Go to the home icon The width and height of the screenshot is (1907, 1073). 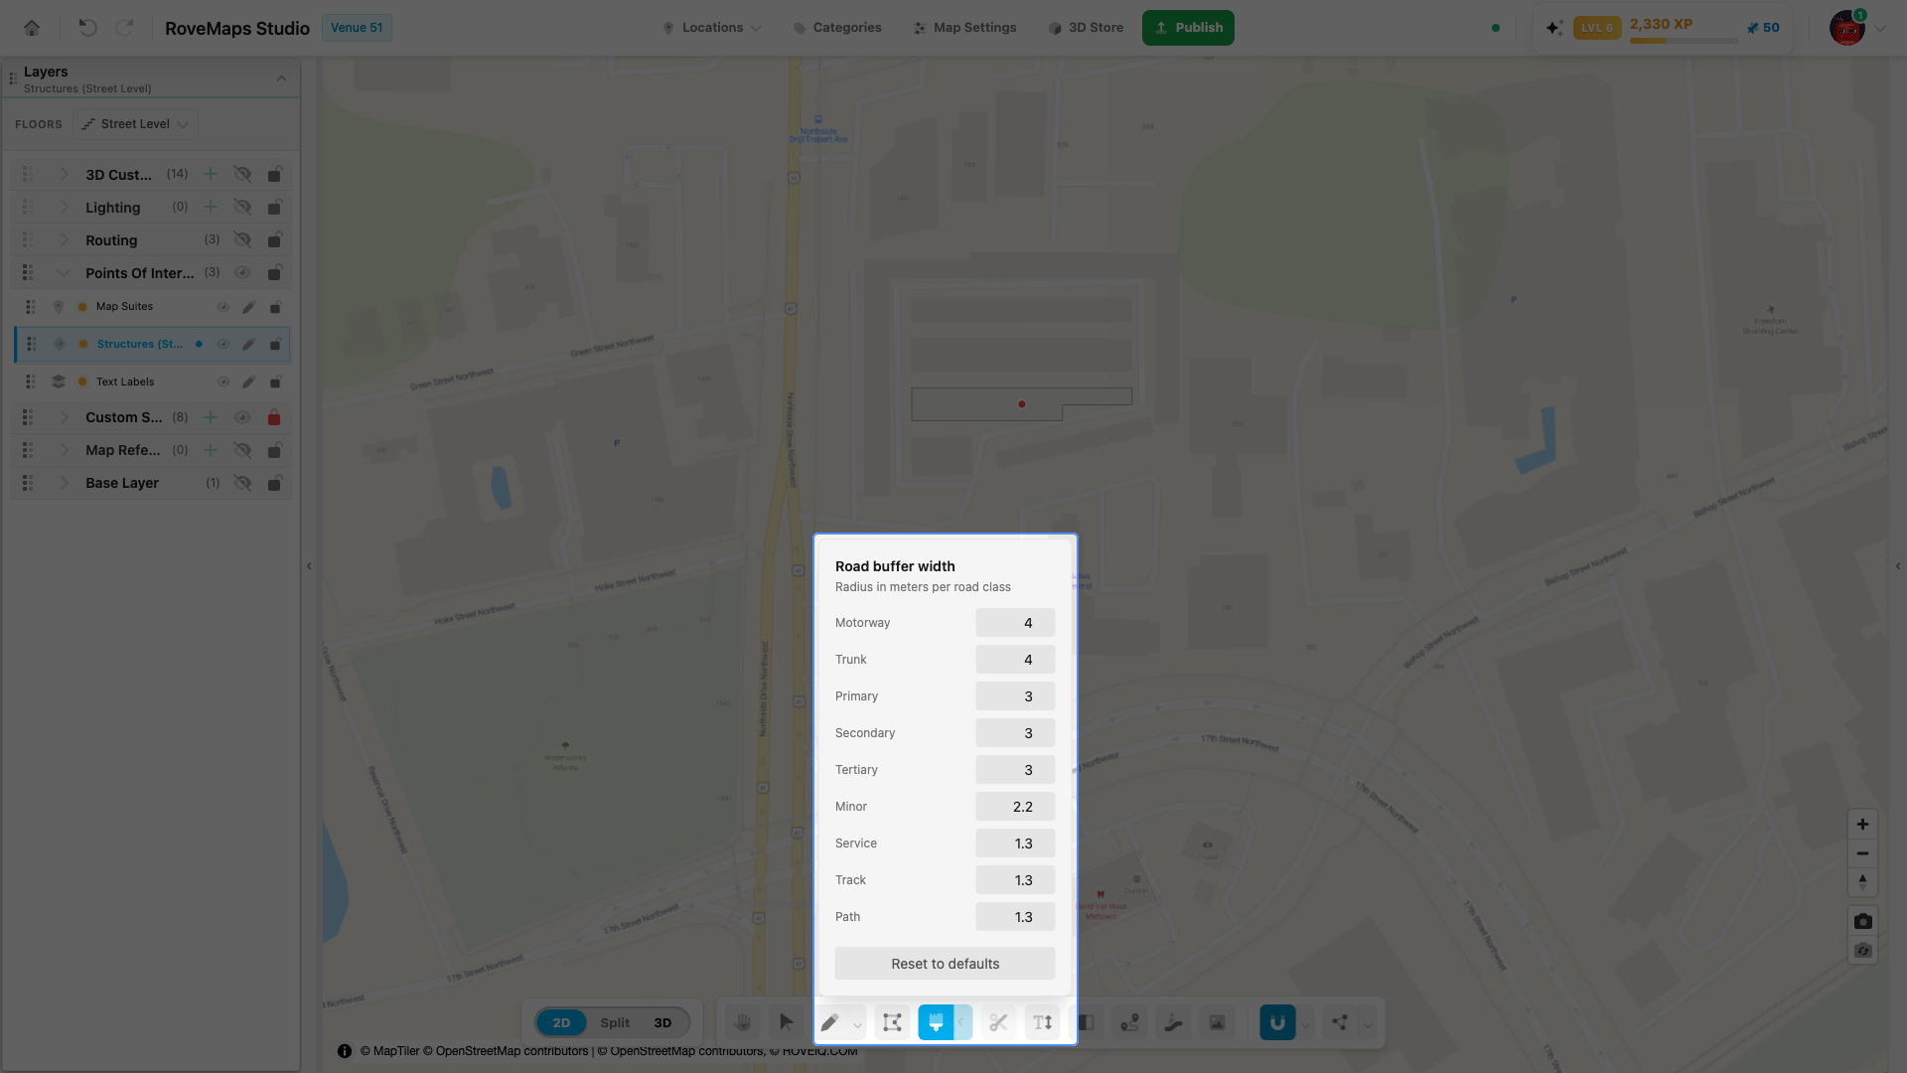coord(32,28)
